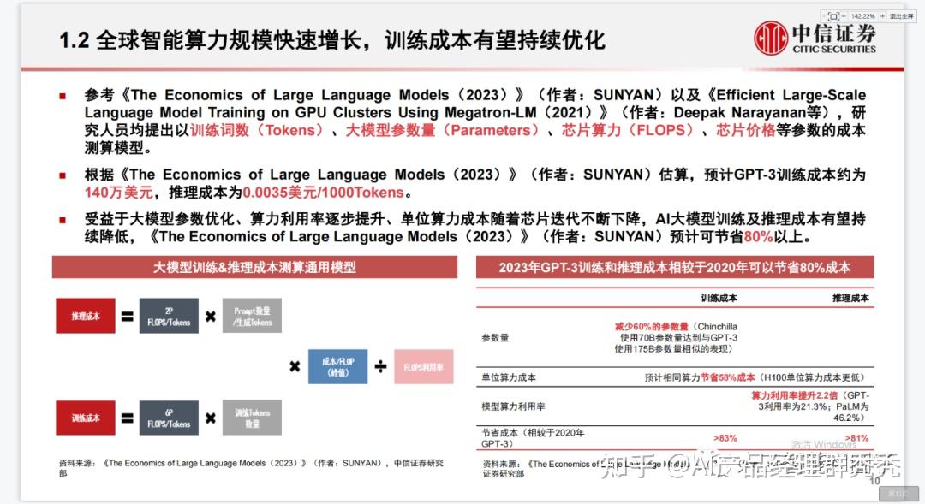
Task: Select the red 训练成本 box in the diagram
Action: pos(85,418)
